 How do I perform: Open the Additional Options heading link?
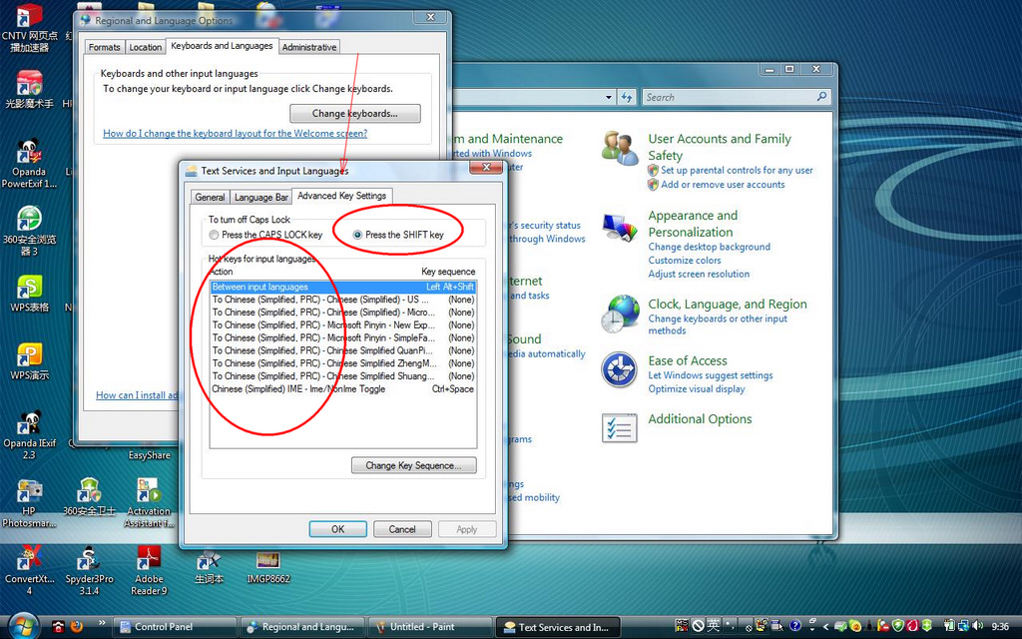click(700, 419)
